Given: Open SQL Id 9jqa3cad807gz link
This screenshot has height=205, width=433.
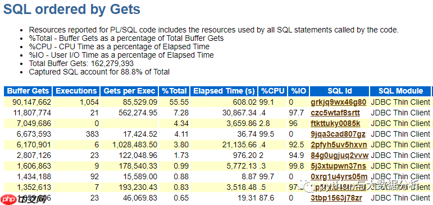Looking at the screenshot, I should tap(338, 134).
